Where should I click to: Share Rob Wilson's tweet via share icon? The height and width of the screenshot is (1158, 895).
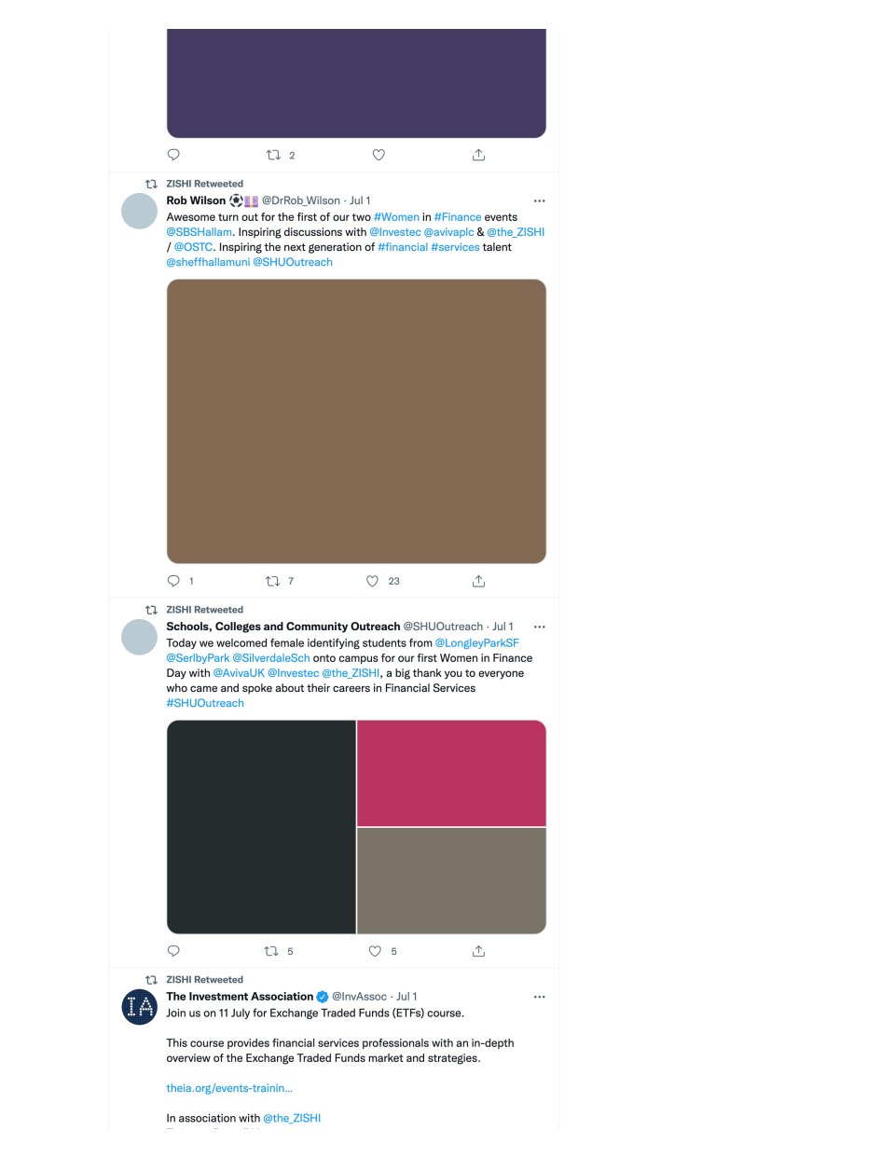coord(478,581)
